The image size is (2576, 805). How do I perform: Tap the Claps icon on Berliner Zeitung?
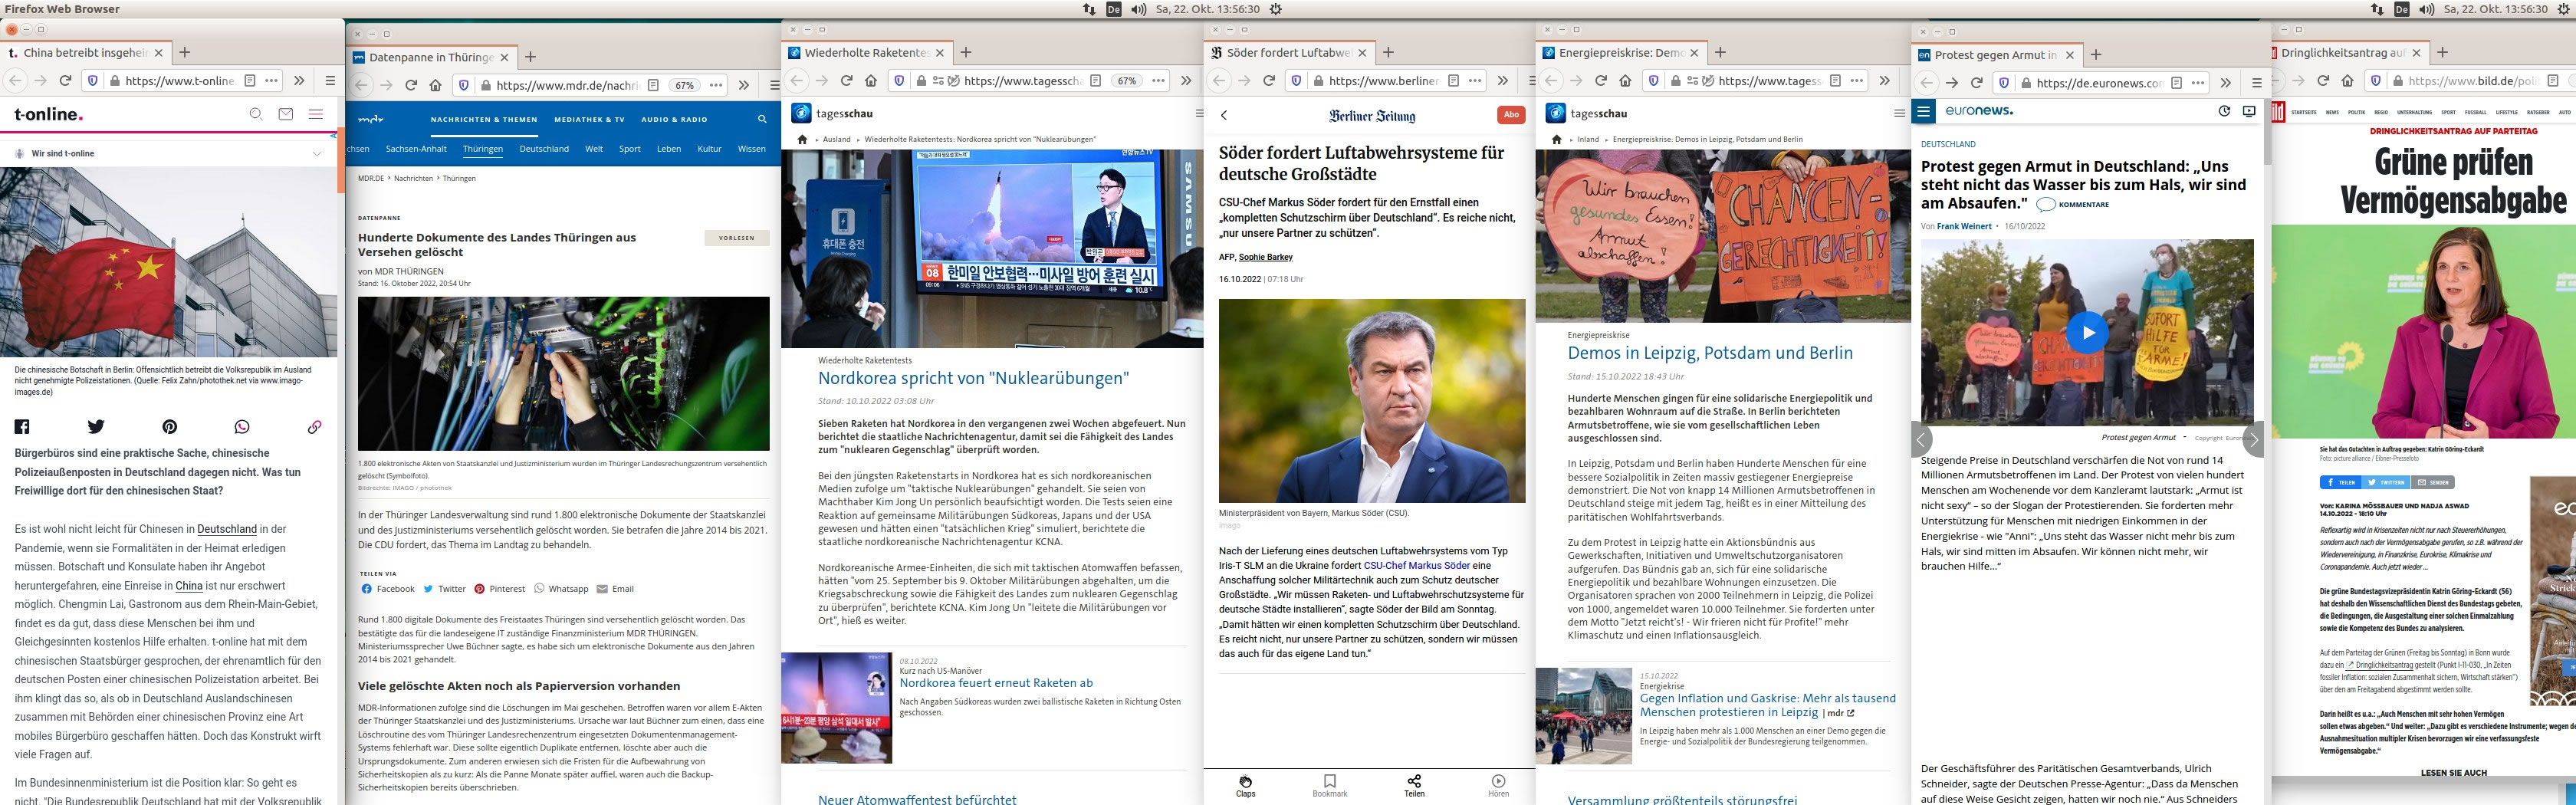pos(1245,785)
